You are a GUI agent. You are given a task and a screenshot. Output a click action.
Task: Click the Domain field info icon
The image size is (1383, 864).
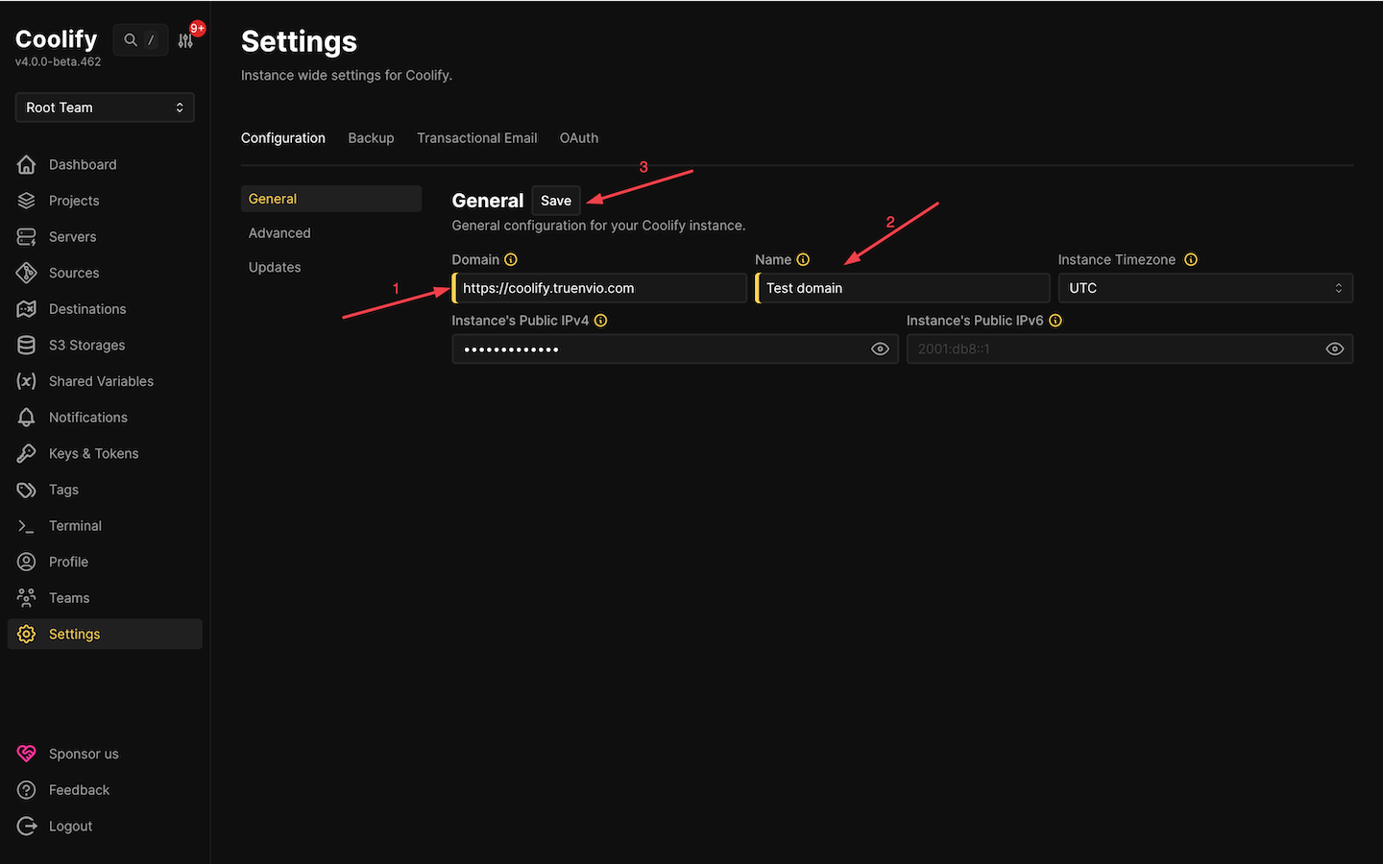(511, 259)
